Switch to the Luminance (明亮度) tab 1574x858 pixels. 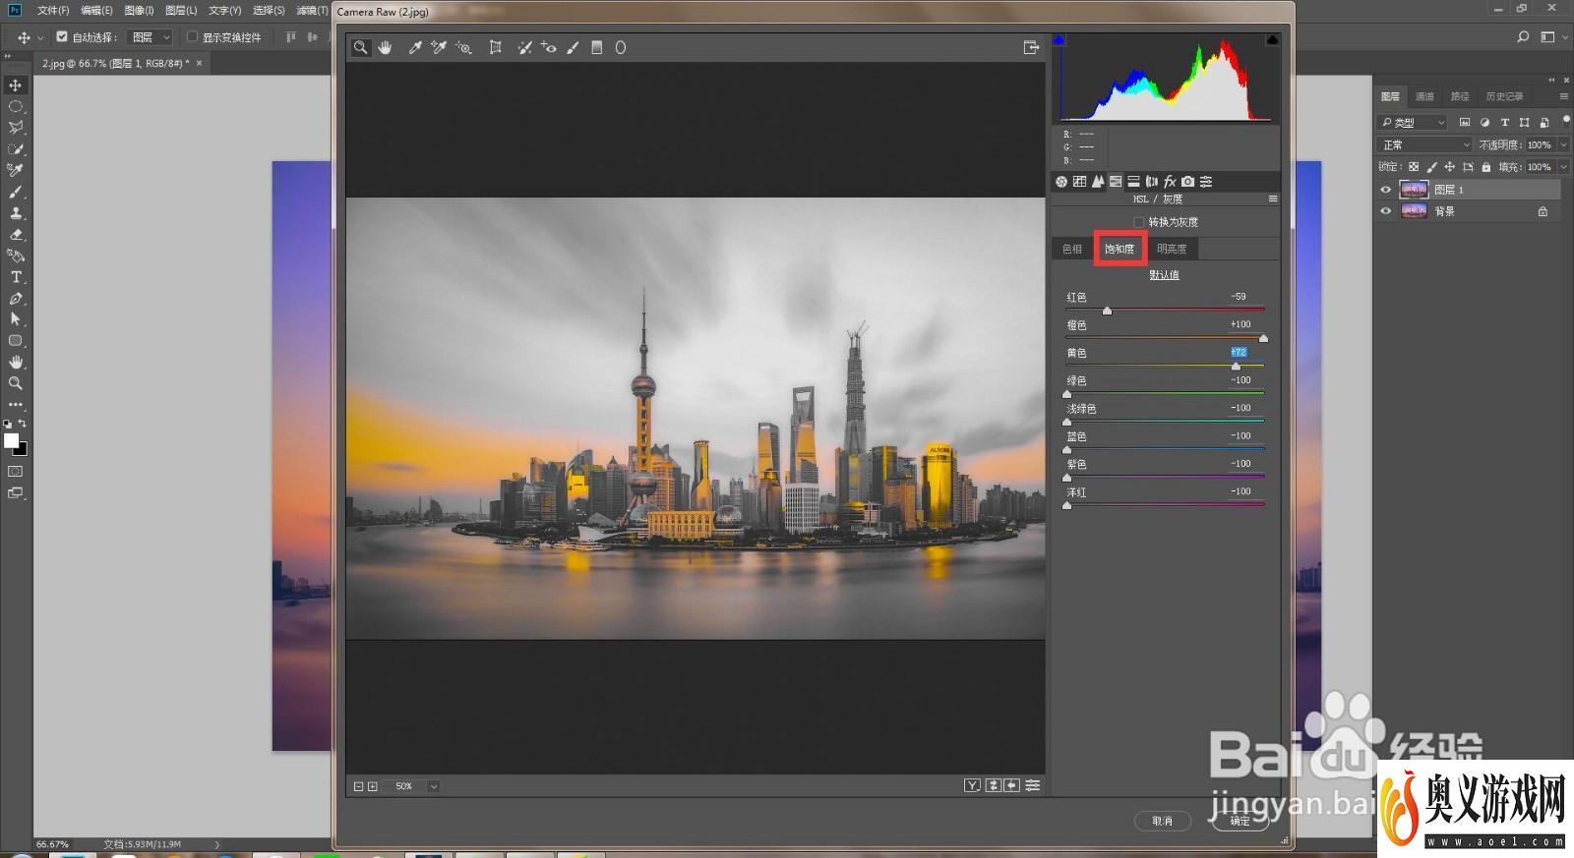[1172, 249]
